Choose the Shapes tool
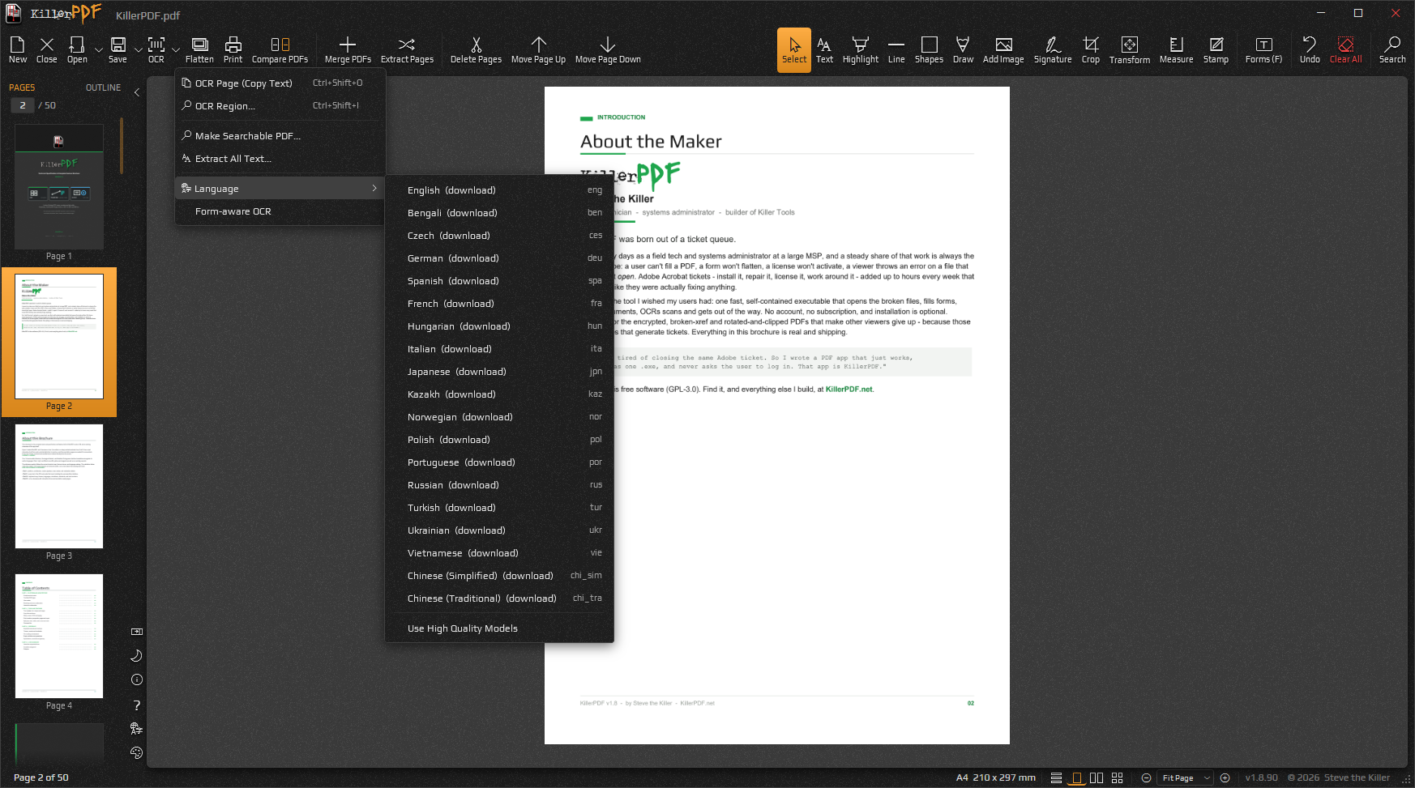1415x788 pixels. (x=929, y=49)
